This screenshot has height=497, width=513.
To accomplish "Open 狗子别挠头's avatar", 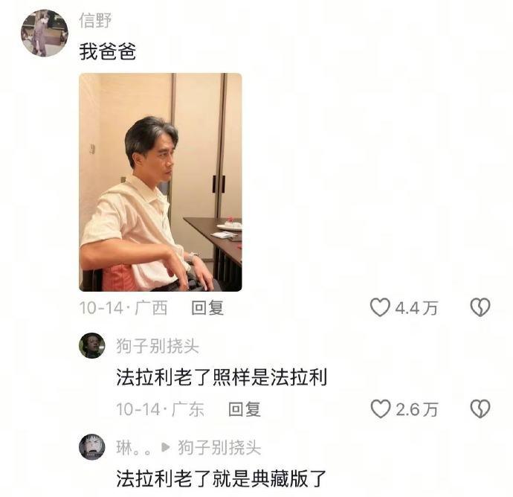I will [92, 346].
